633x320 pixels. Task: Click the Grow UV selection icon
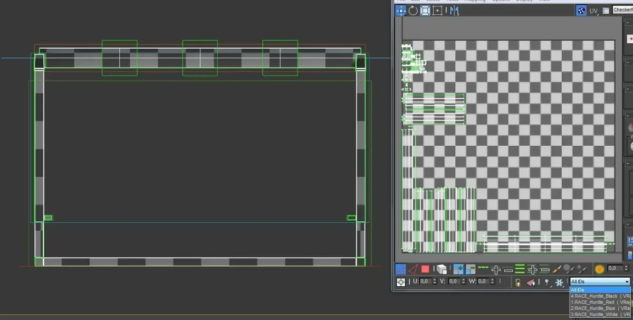(458, 269)
